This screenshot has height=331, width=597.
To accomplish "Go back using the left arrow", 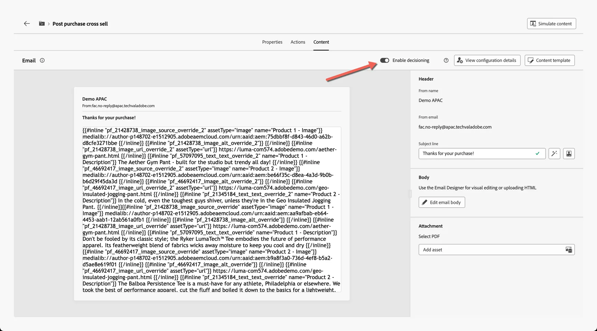I will pyautogui.click(x=27, y=23).
